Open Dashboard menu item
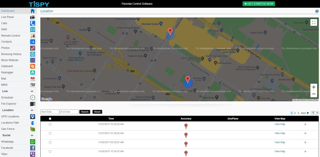Viewport: 320px width, 157px height. click(x=8, y=11)
